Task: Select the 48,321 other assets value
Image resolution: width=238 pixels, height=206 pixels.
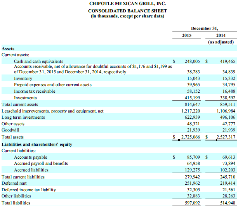Action: point(193,124)
